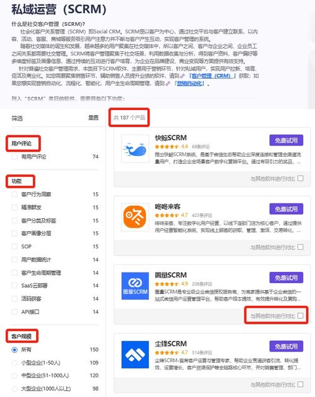Start 免费试用 for 快鲸SCRM
Viewport: 315px width, 397px height.
coord(286,140)
